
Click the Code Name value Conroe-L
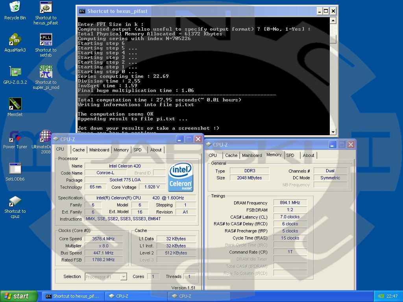pyautogui.click(x=105, y=173)
